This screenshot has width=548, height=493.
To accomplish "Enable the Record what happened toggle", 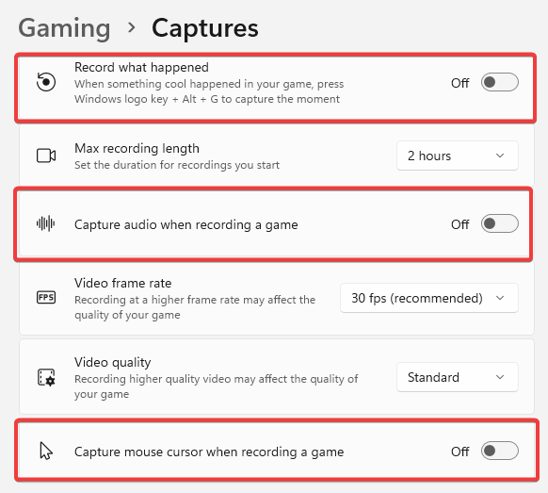I will click(499, 82).
